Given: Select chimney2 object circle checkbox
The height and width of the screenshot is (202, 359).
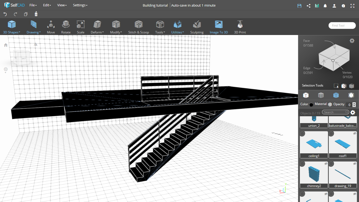Looking at the screenshot, I should (302, 164).
